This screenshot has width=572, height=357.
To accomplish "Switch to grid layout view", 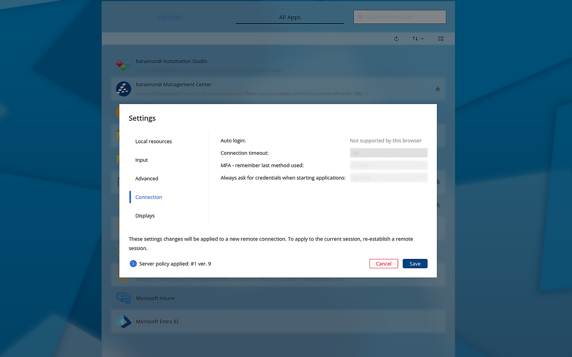I will click(440, 38).
